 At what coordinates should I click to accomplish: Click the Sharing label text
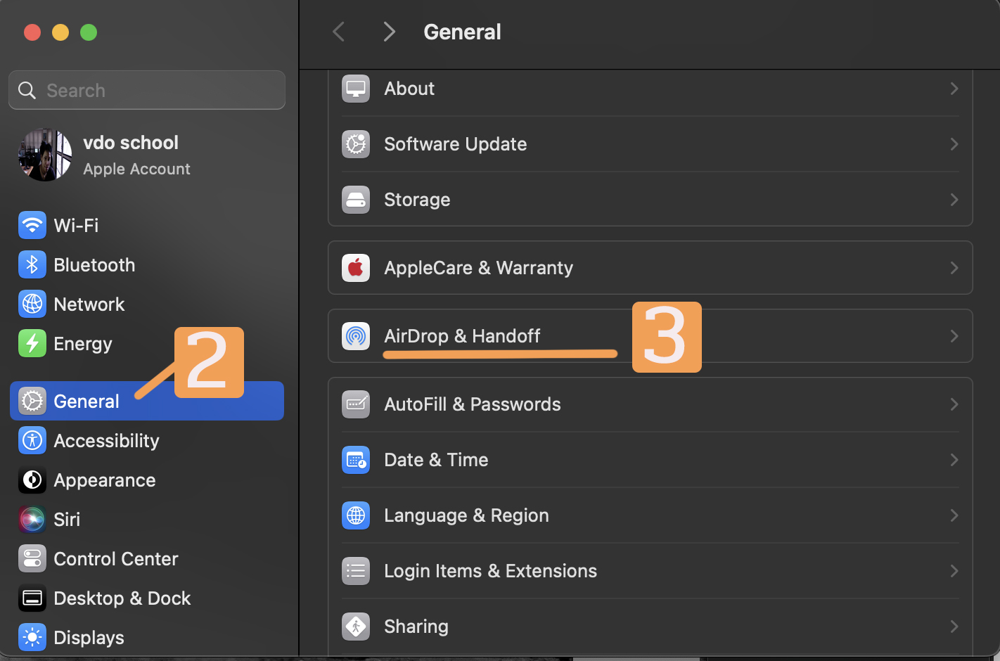[x=416, y=627]
